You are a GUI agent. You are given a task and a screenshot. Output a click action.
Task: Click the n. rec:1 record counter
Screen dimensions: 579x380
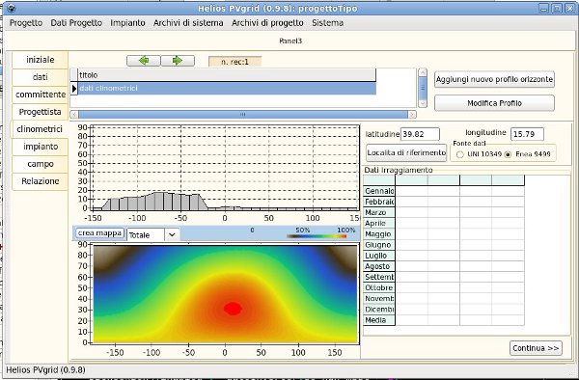click(234, 62)
